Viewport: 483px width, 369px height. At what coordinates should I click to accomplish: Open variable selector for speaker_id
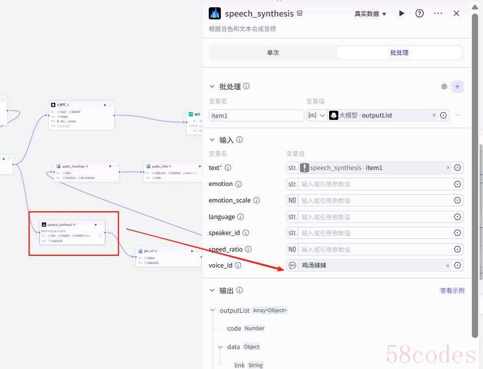pyautogui.click(x=457, y=233)
